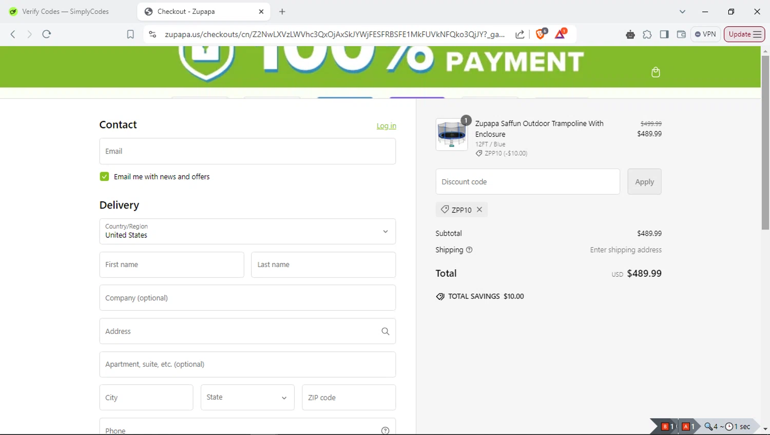Screen dimensions: 770x435
Task: Click the City field
Action: click(146, 398)
